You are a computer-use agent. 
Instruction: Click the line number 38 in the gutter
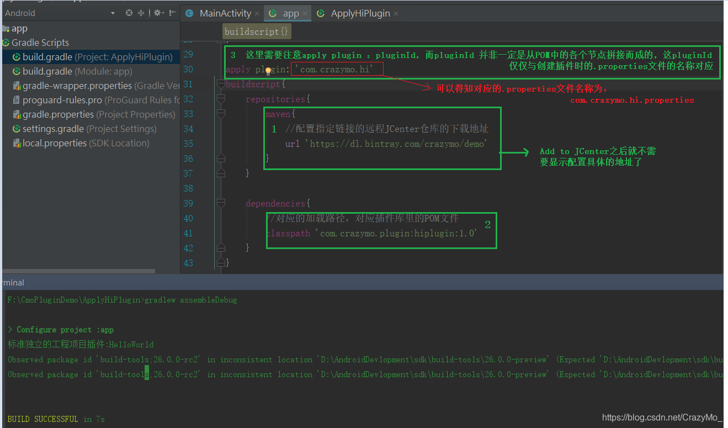(x=188, y=188)
